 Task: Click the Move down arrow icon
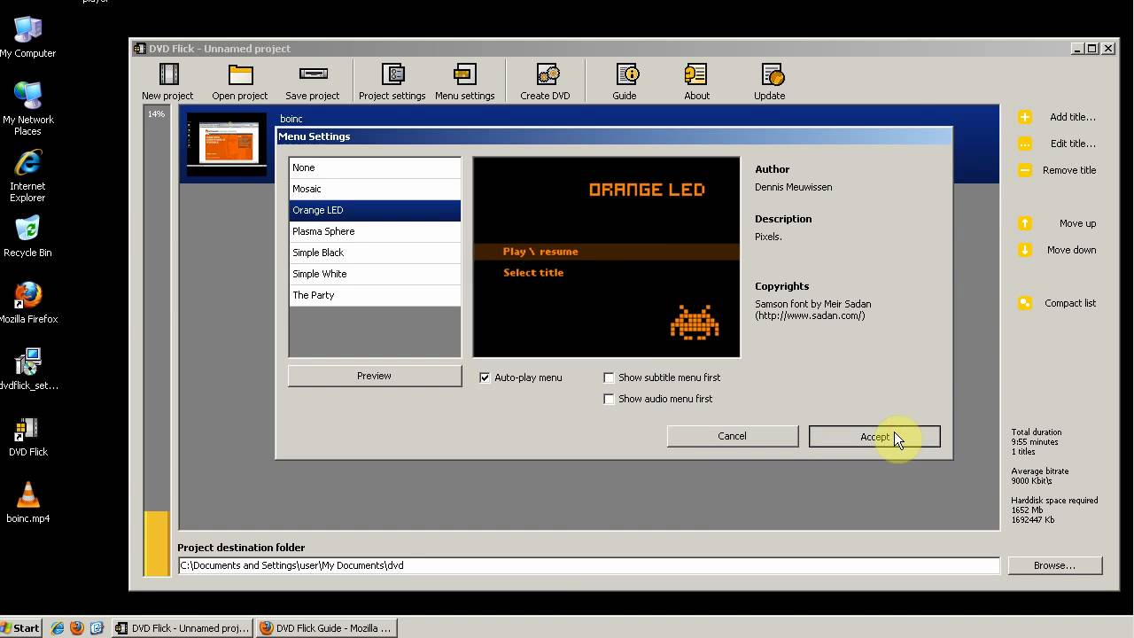(1025, 250)
